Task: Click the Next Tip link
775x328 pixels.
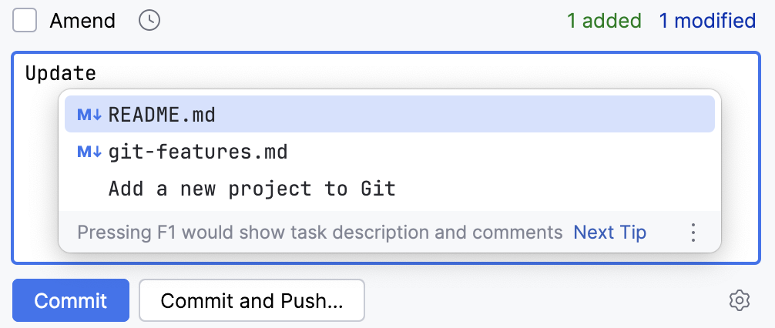Action: 609,232
